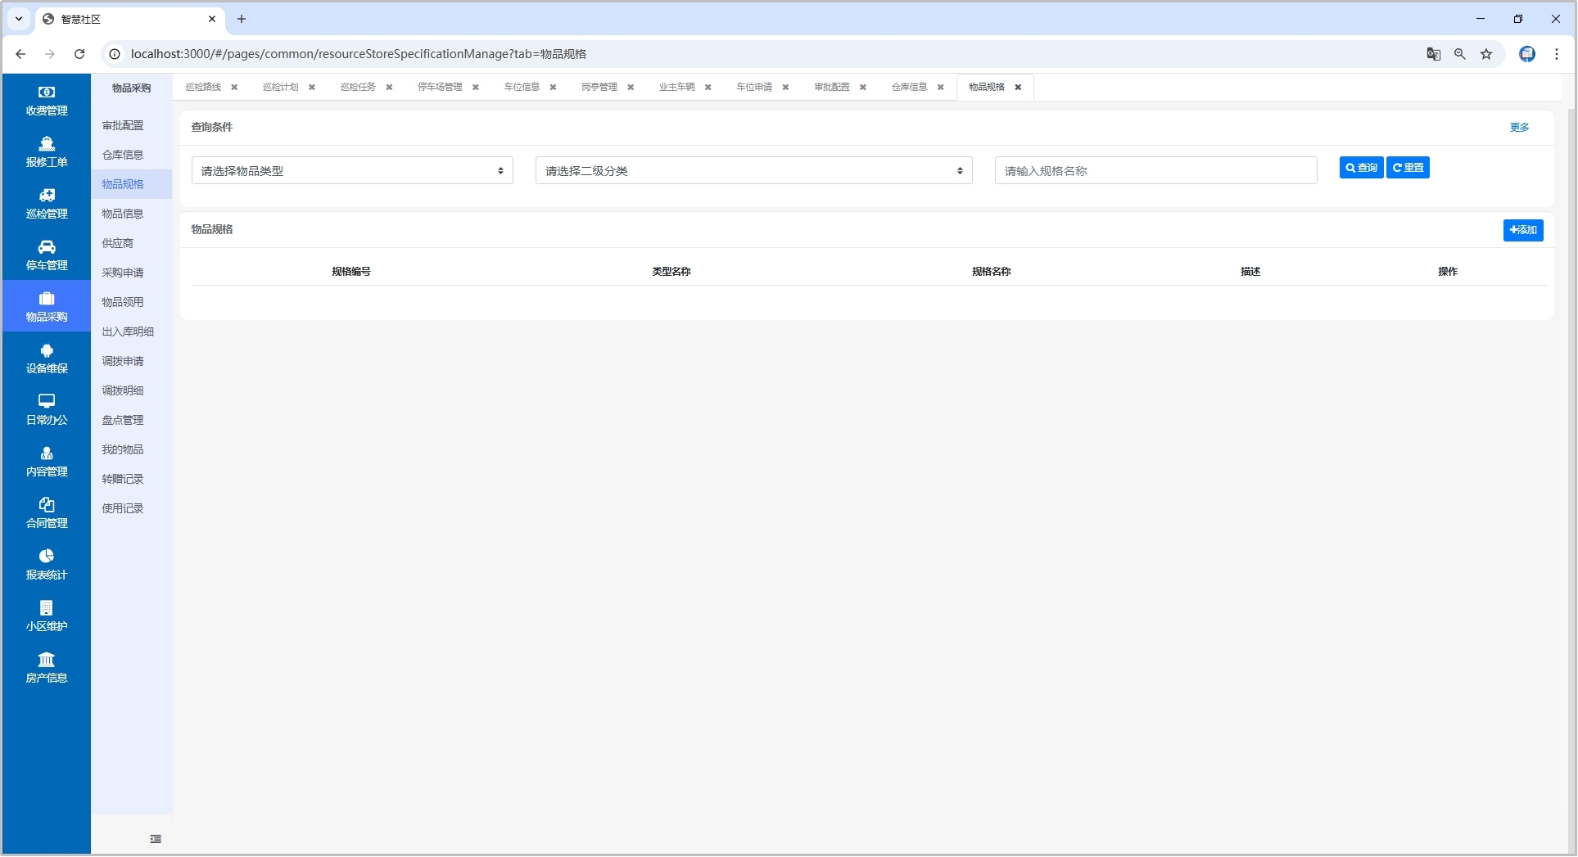This screenshot has height=857, width=1578.
Task: Open the 报修工单 sidebar icon
Action: pos(47,144)
